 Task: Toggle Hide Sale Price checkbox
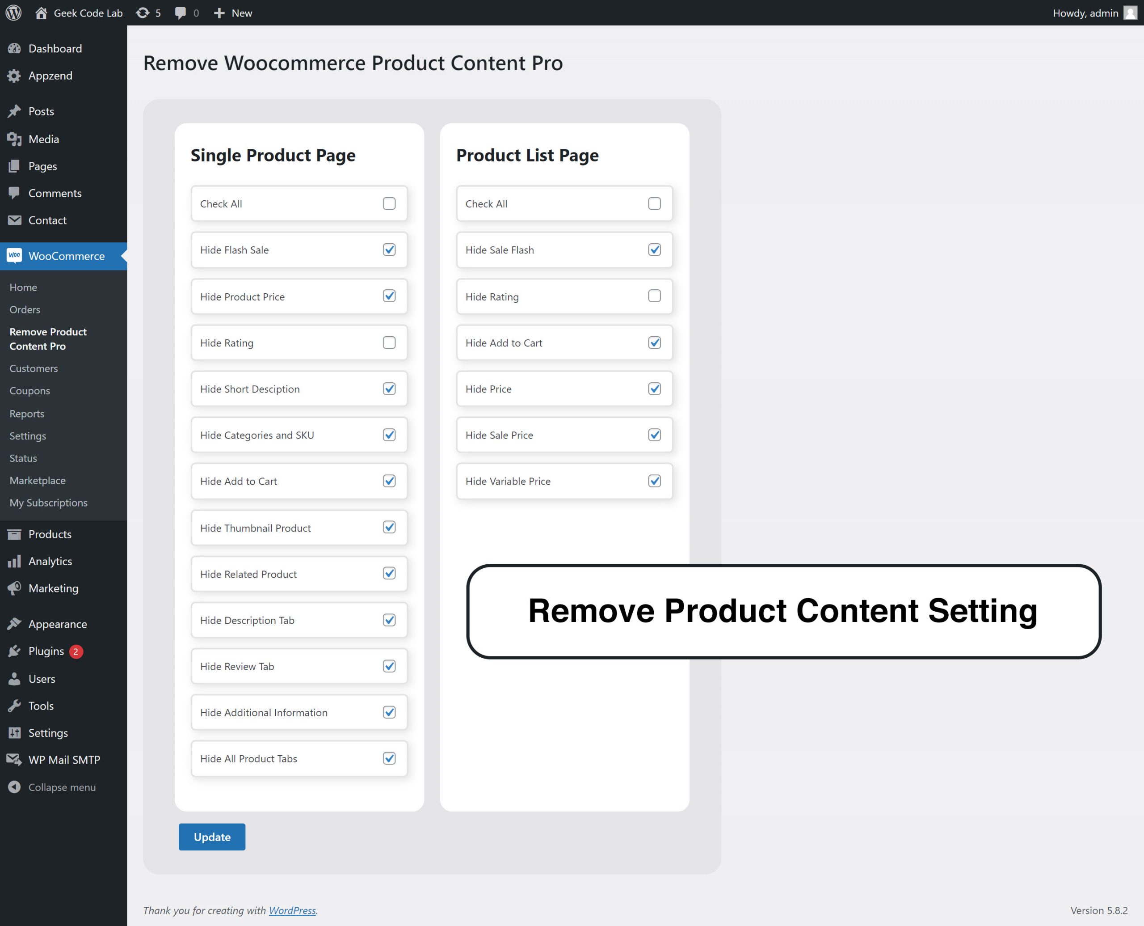click(655, 435)
